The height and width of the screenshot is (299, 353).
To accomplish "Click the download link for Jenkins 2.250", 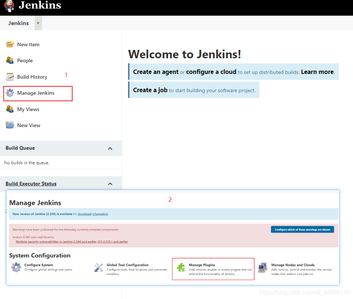I will pos(85,214).
